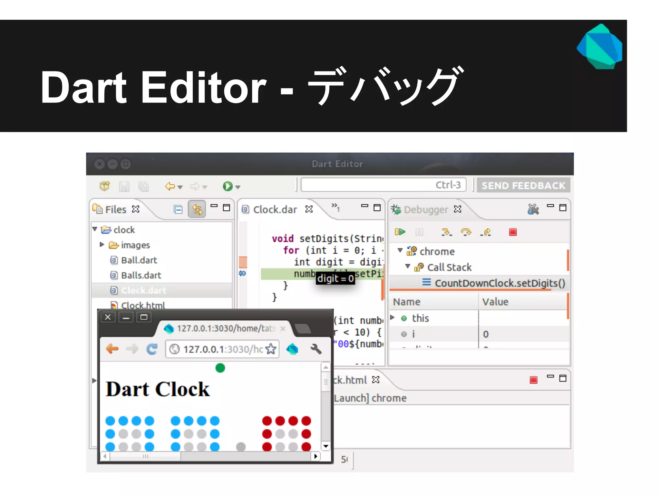Minimize the Files view panel
The image size is (660, 495).
pyautogui.click(x=214, y=206)
